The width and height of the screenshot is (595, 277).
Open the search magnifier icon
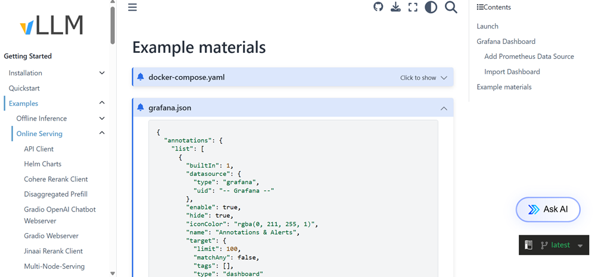tap(451, 7)
